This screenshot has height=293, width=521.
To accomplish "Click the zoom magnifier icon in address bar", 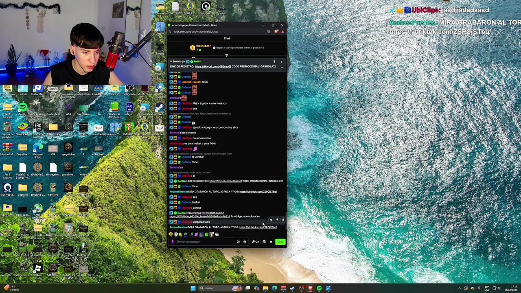I will point(269,32).
